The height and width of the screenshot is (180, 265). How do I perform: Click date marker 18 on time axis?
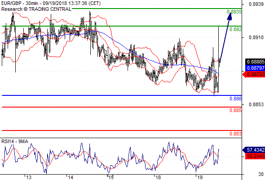(x=158, y=177)
